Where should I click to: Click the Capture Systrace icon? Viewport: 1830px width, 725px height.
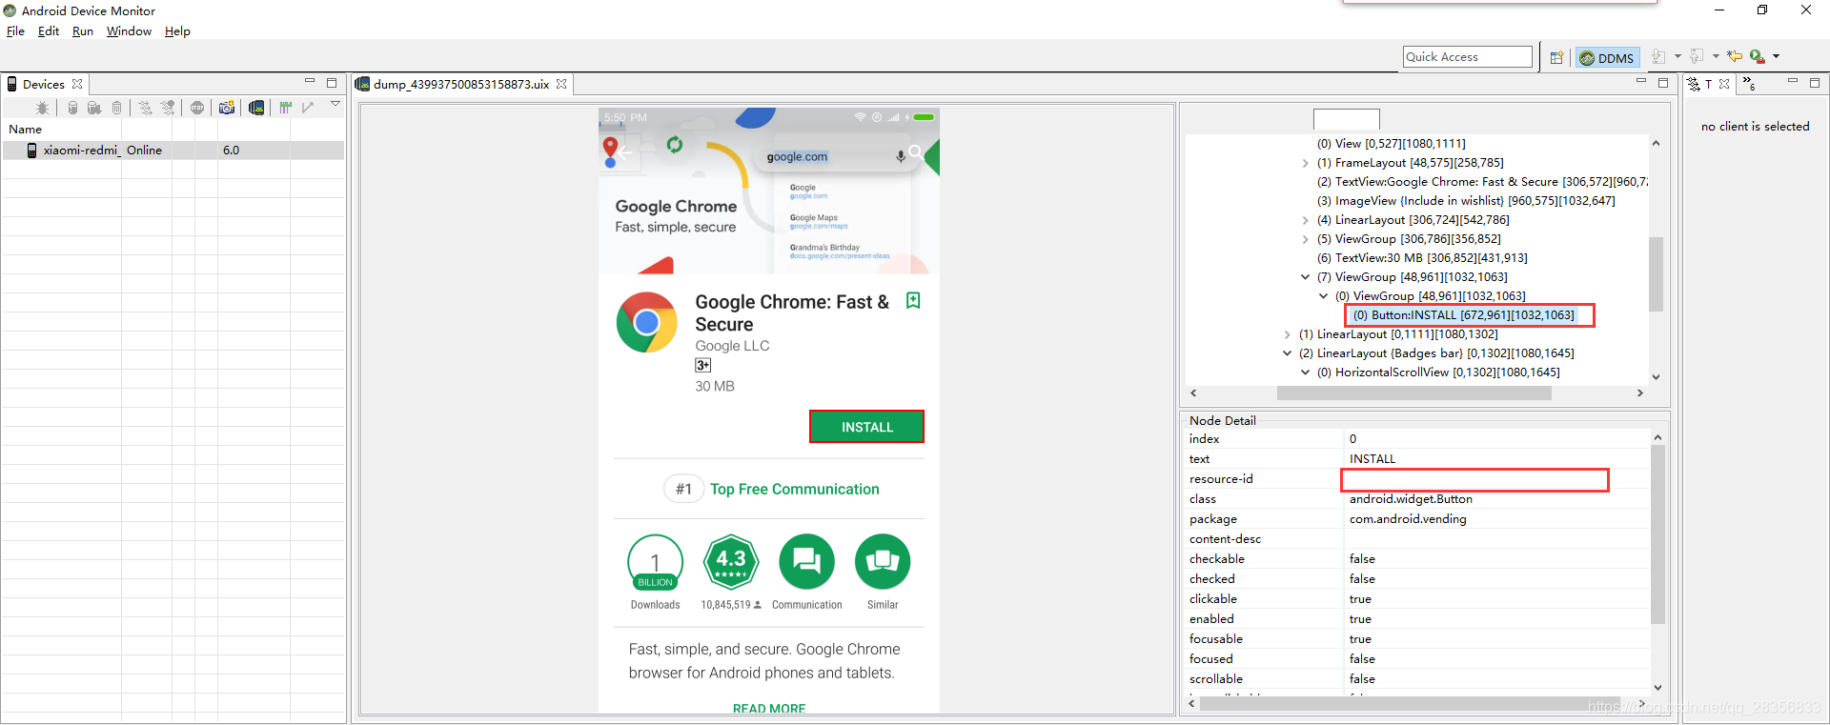pos(285,108)
